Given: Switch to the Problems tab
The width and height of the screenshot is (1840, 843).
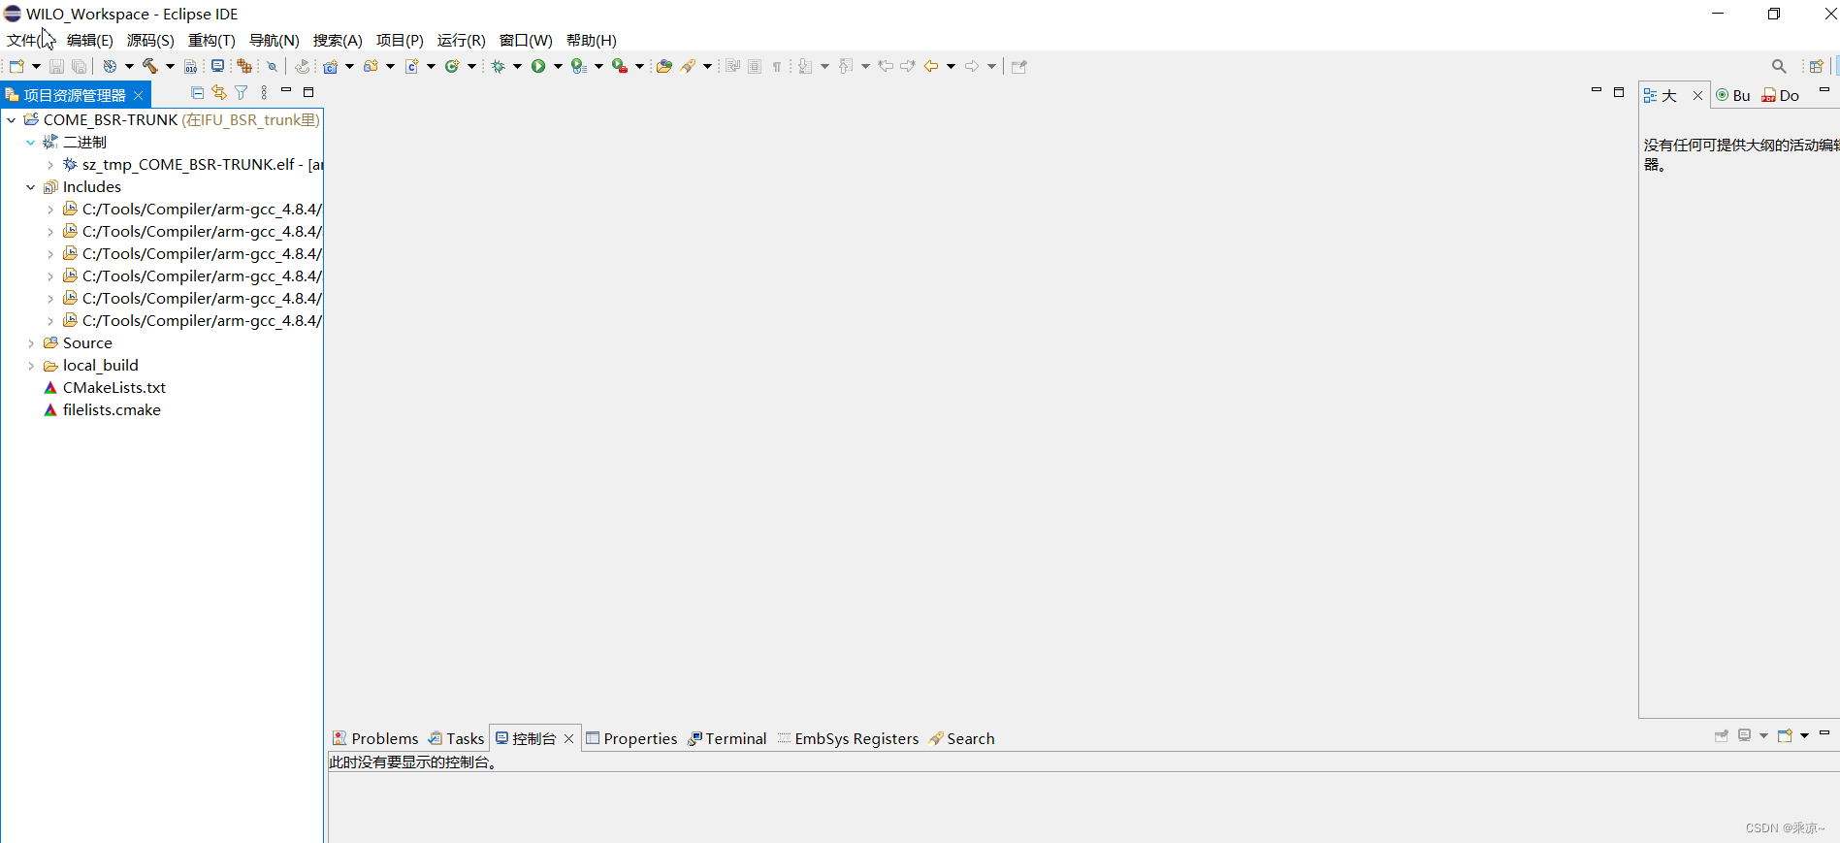Looking at the screenshot, I should [375, 738].
